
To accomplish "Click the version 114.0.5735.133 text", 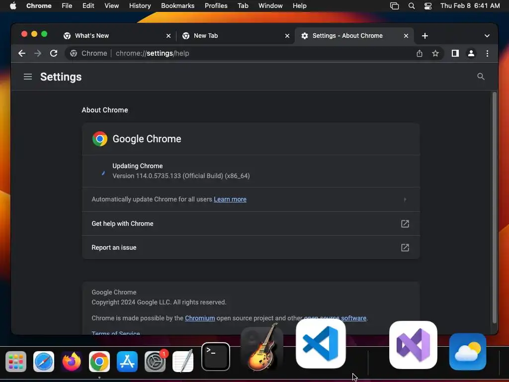I will [x=181, y=176].
